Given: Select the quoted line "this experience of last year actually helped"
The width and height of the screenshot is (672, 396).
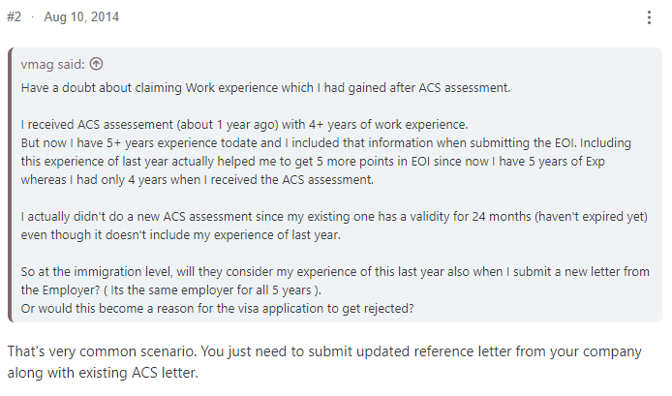Looking at the screenshot, I should pos(313,161).
